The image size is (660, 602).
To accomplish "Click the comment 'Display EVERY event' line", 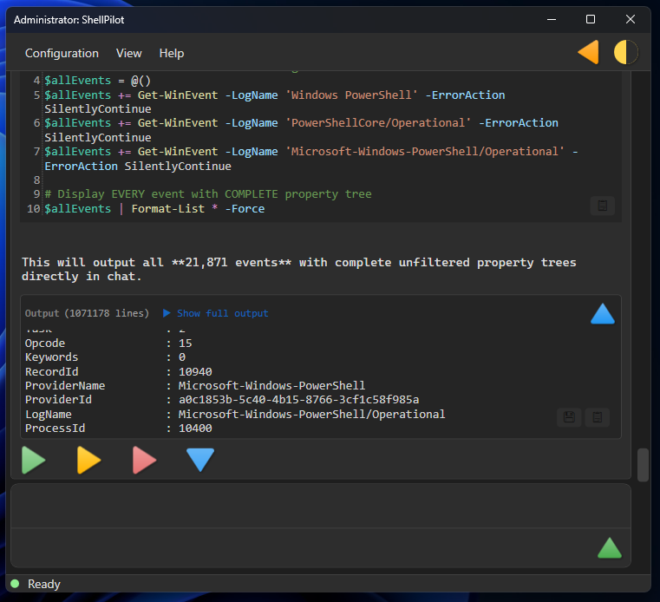I will [x=208, y=194].
